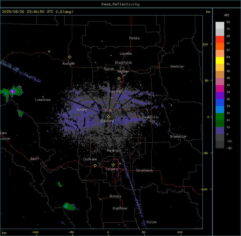Screen dimensions: 241x236
Task: Click the RedDeer city label
Action: [123, 71]
